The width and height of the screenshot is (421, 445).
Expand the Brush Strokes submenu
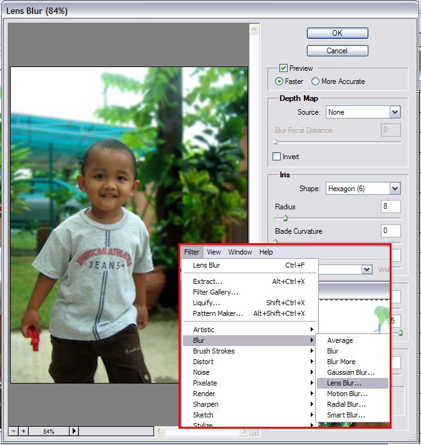(x=249, y=351)
